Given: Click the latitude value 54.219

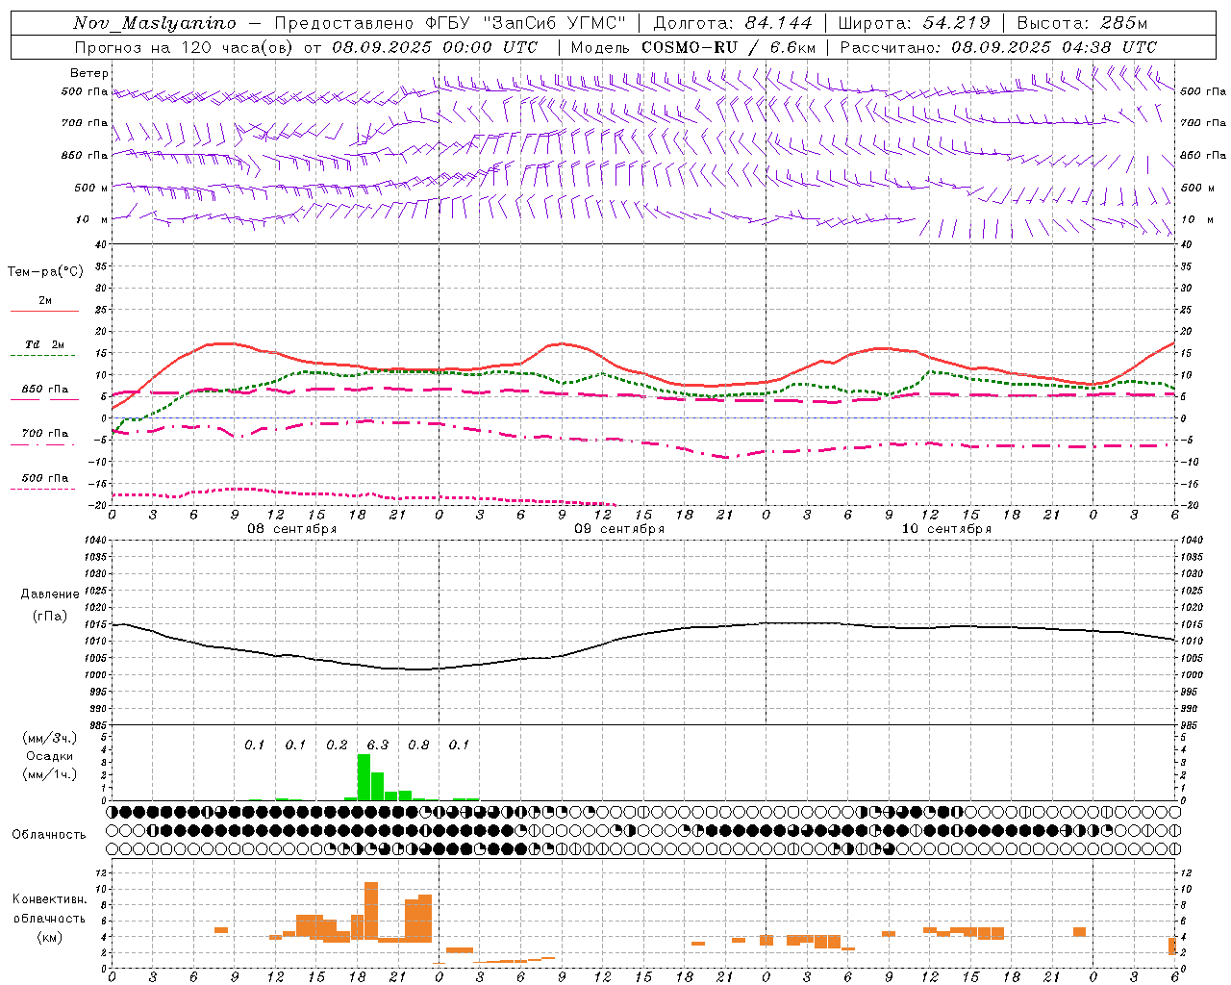Looking at the screenshot, I should click(x=956, y=23).
